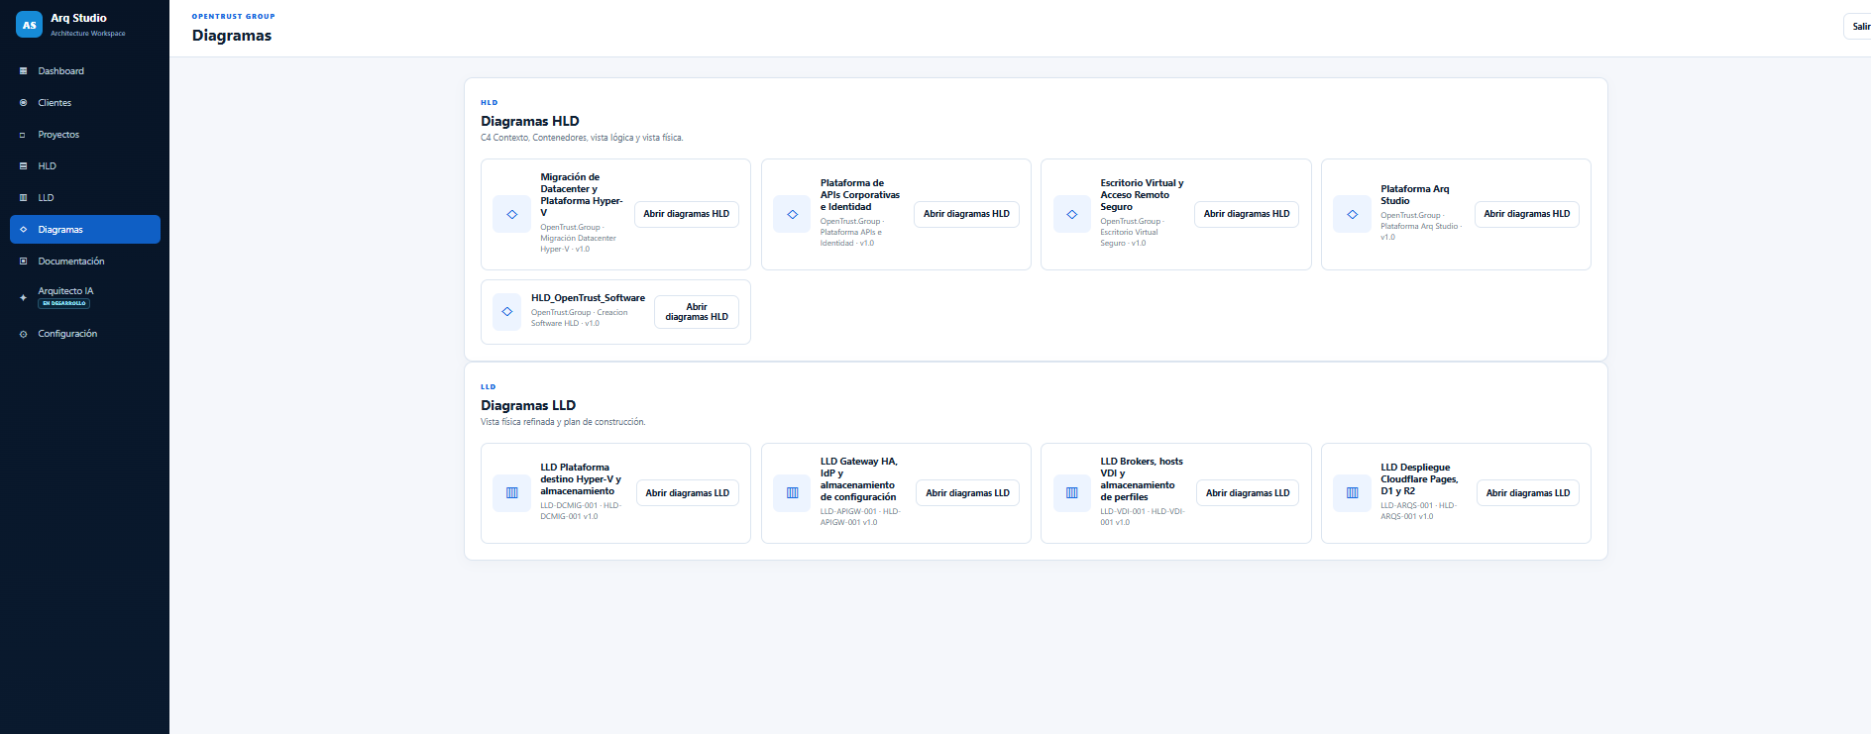The width and height of the screenshot is (1871, 734).
Task: Click the 'Diagramas LLD' section heading
Action: 528,405
